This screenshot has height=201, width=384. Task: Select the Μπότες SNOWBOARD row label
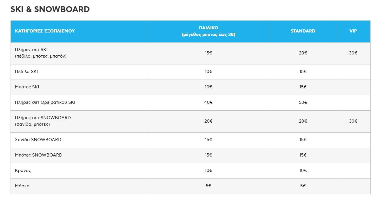[39, 155]
